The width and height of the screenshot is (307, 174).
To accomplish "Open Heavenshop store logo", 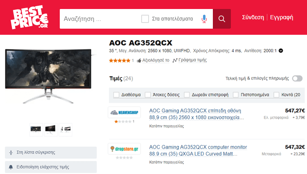I will click(124, 112).
